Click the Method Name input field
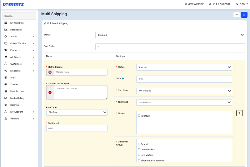The height and width of the screenshot is (167, 250). point(80,72)
